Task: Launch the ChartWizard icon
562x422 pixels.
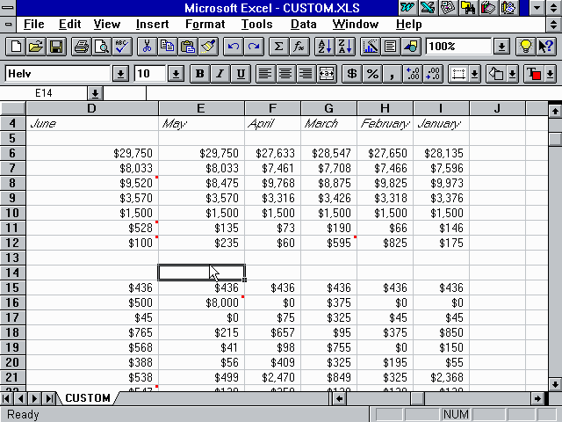Action: pyautogui.click(x=370, y=47)
